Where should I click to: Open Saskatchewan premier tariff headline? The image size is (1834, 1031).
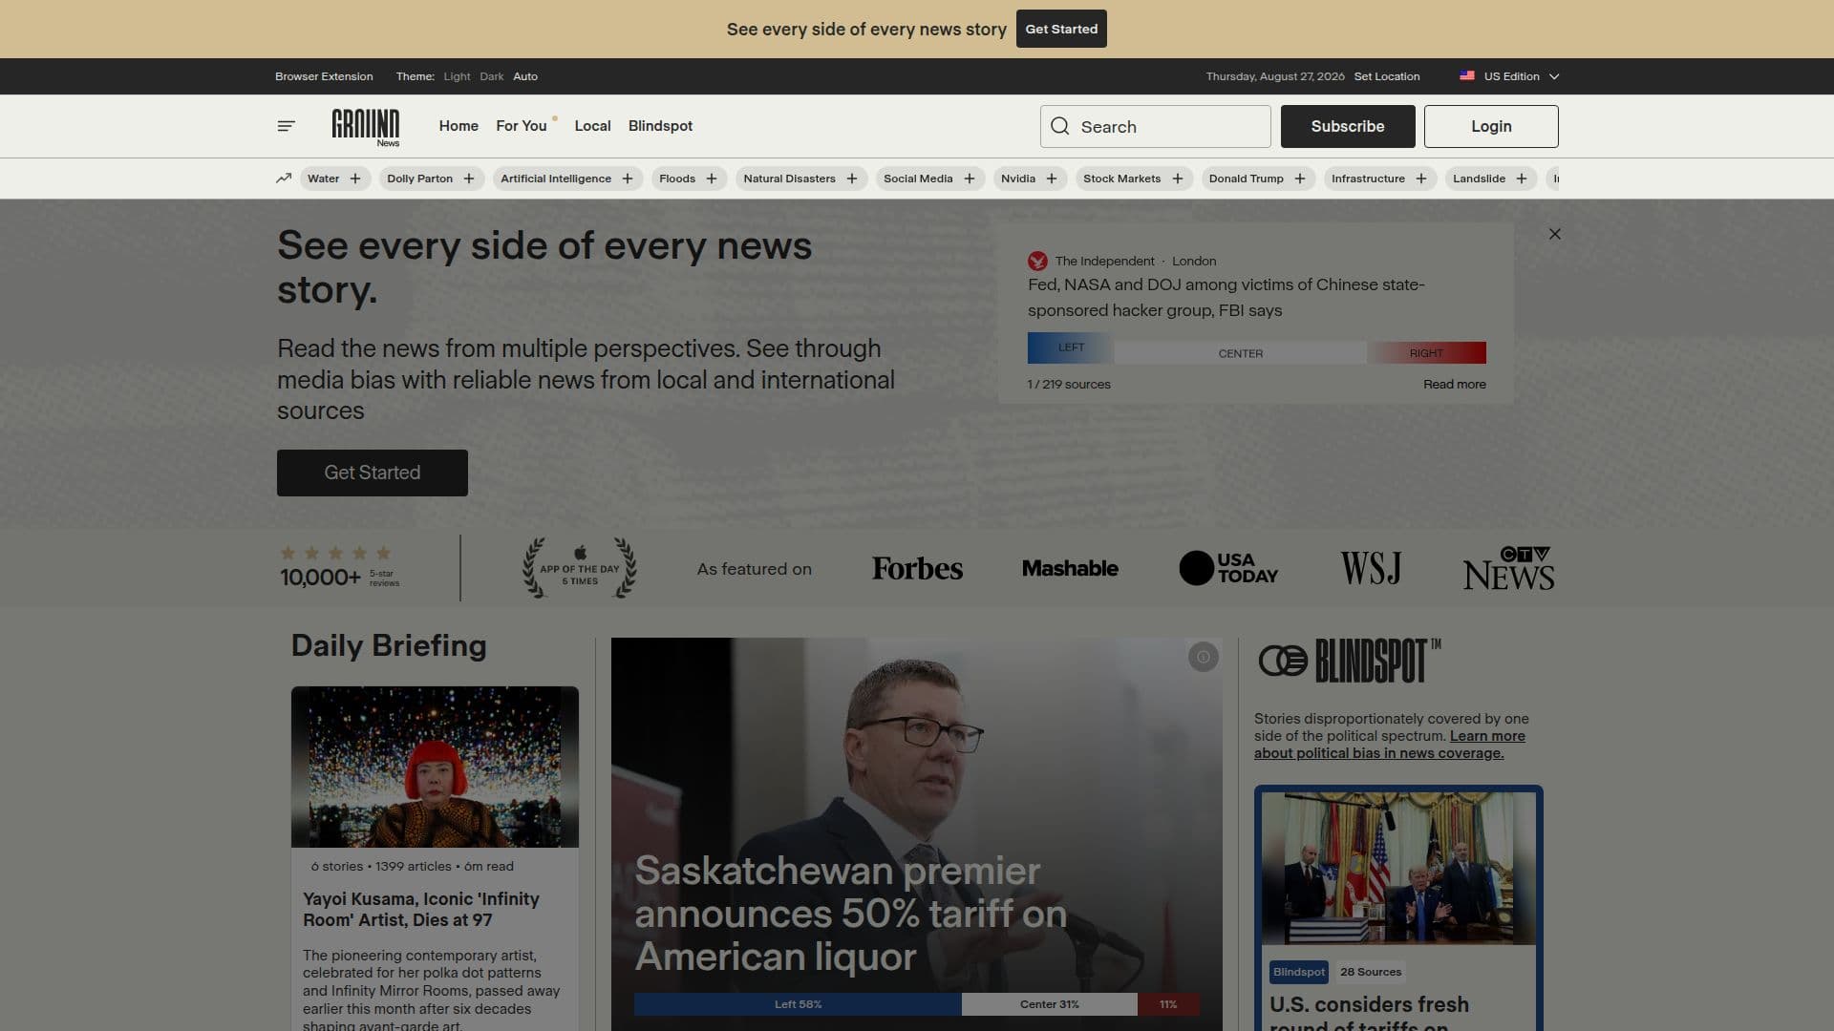[850, 914]
